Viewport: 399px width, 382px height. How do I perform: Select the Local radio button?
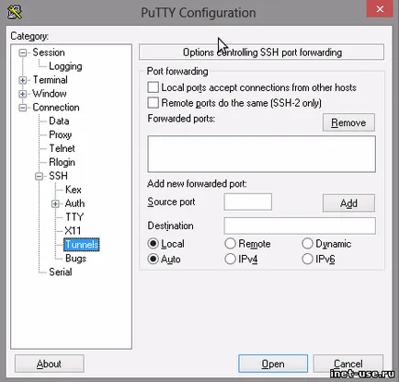click(x=153, y=244)
